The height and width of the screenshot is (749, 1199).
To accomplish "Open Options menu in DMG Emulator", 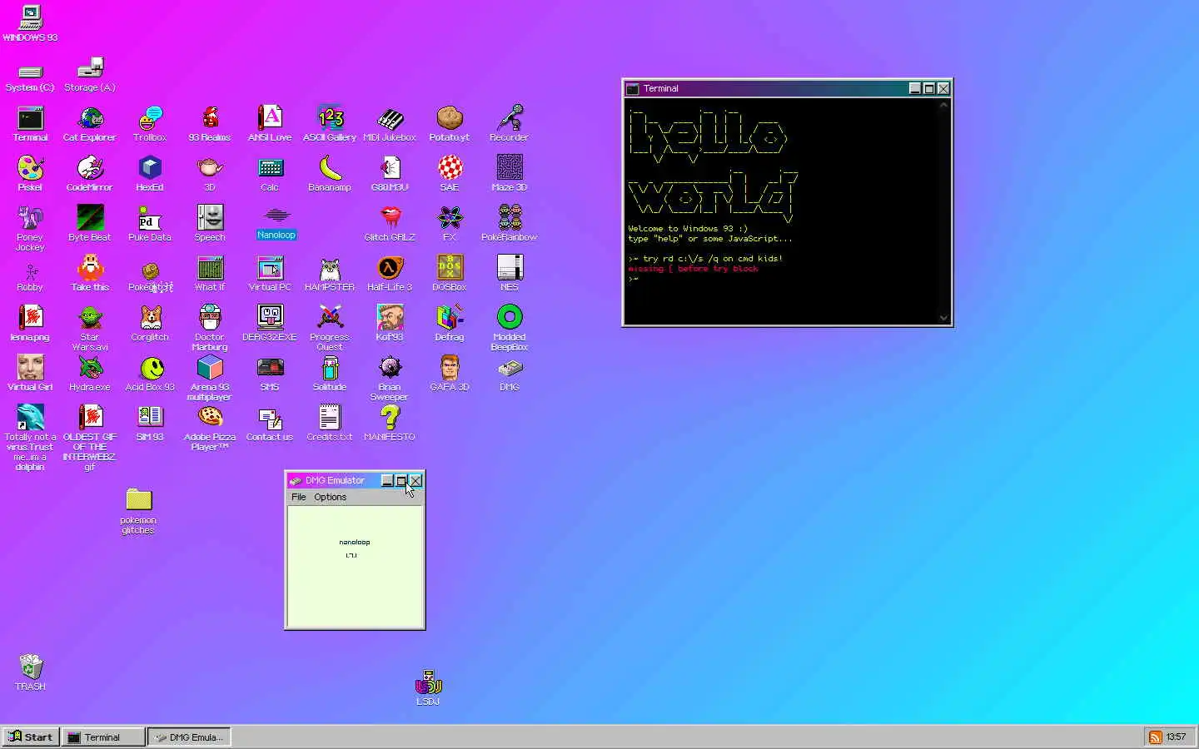I will pos(330,497).
